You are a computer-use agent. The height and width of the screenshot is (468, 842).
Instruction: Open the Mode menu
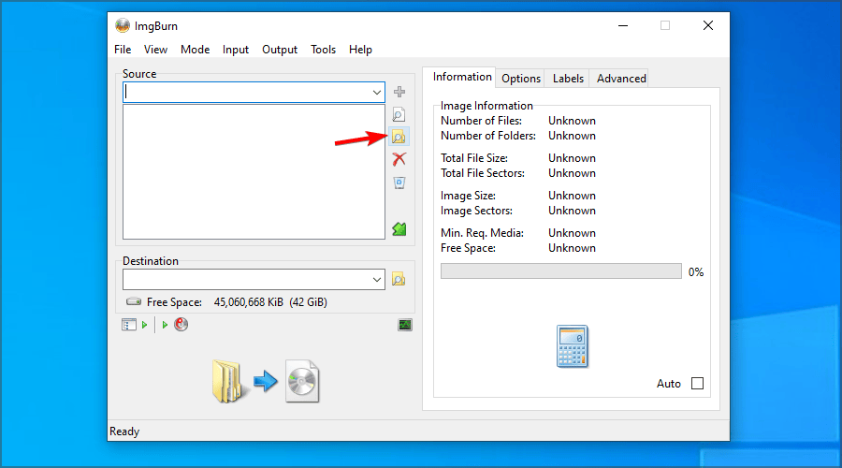click(x=195, y=50)
